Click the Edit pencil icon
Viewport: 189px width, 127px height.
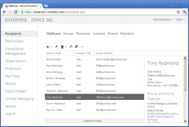(56, 47)
